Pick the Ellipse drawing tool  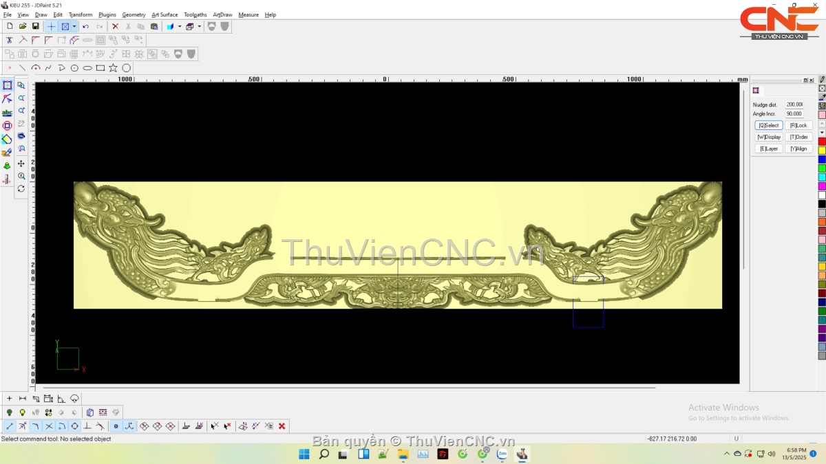pos(87,68)
